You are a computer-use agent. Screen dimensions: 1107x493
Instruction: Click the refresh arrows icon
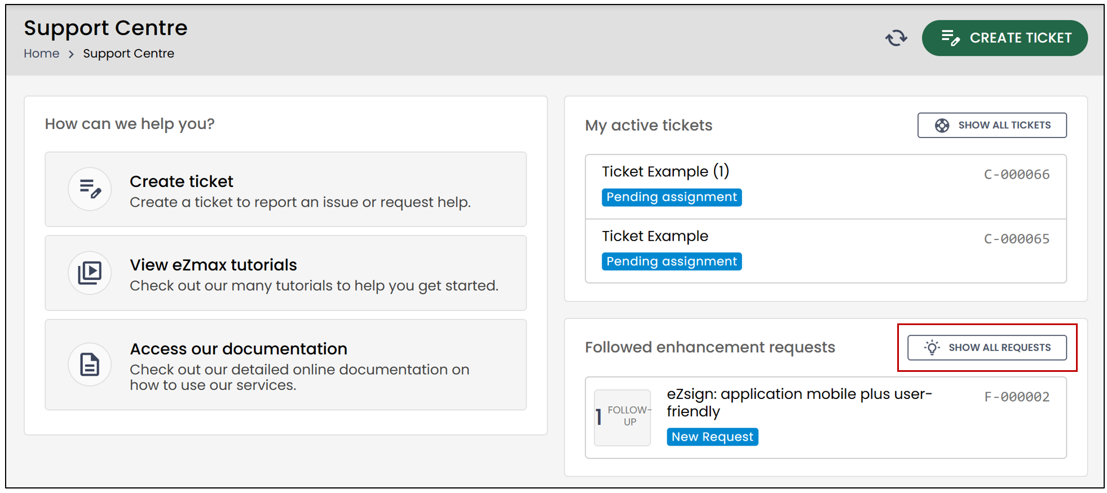click(896, 38)
